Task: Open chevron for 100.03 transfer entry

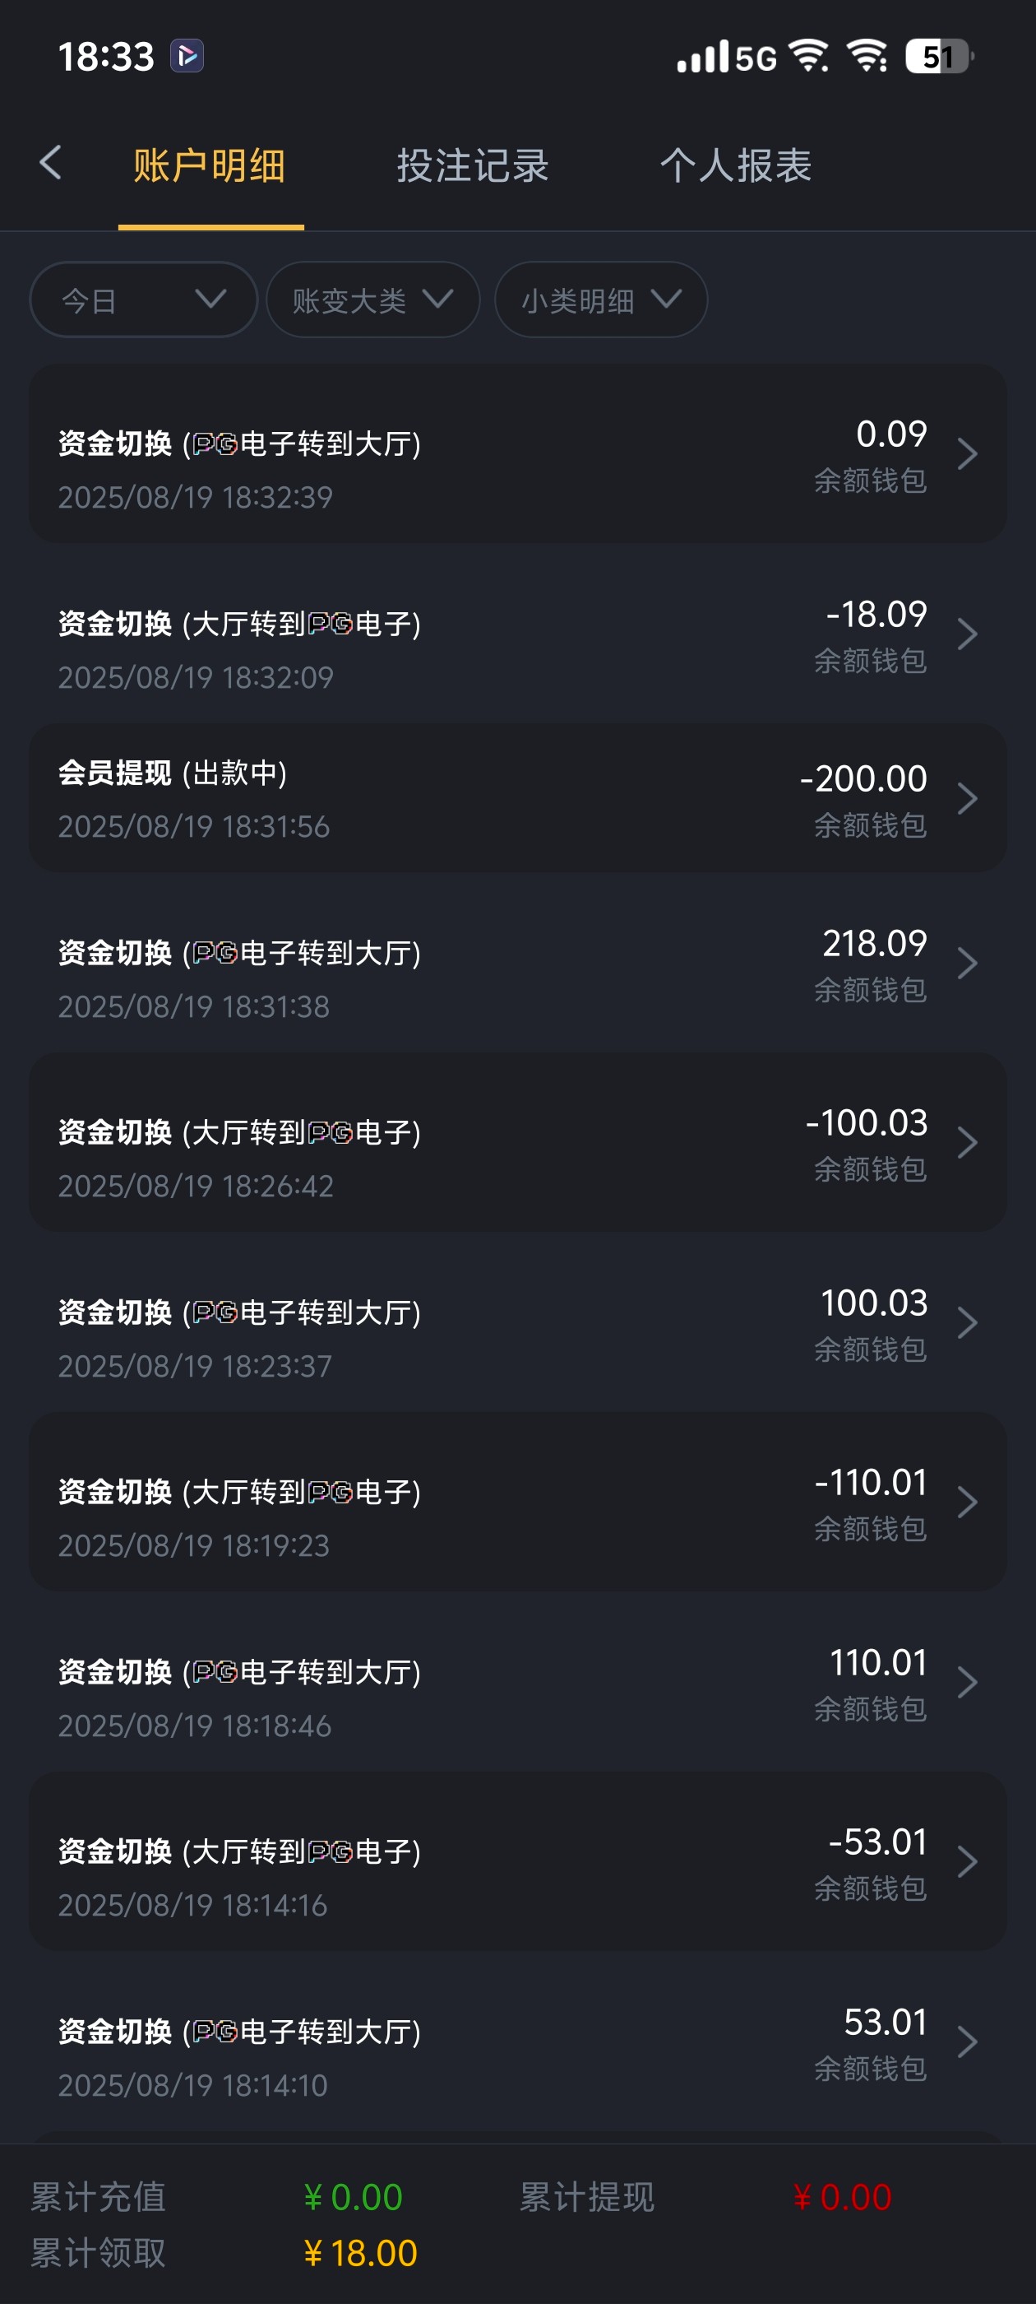Action: (966, 1323)
